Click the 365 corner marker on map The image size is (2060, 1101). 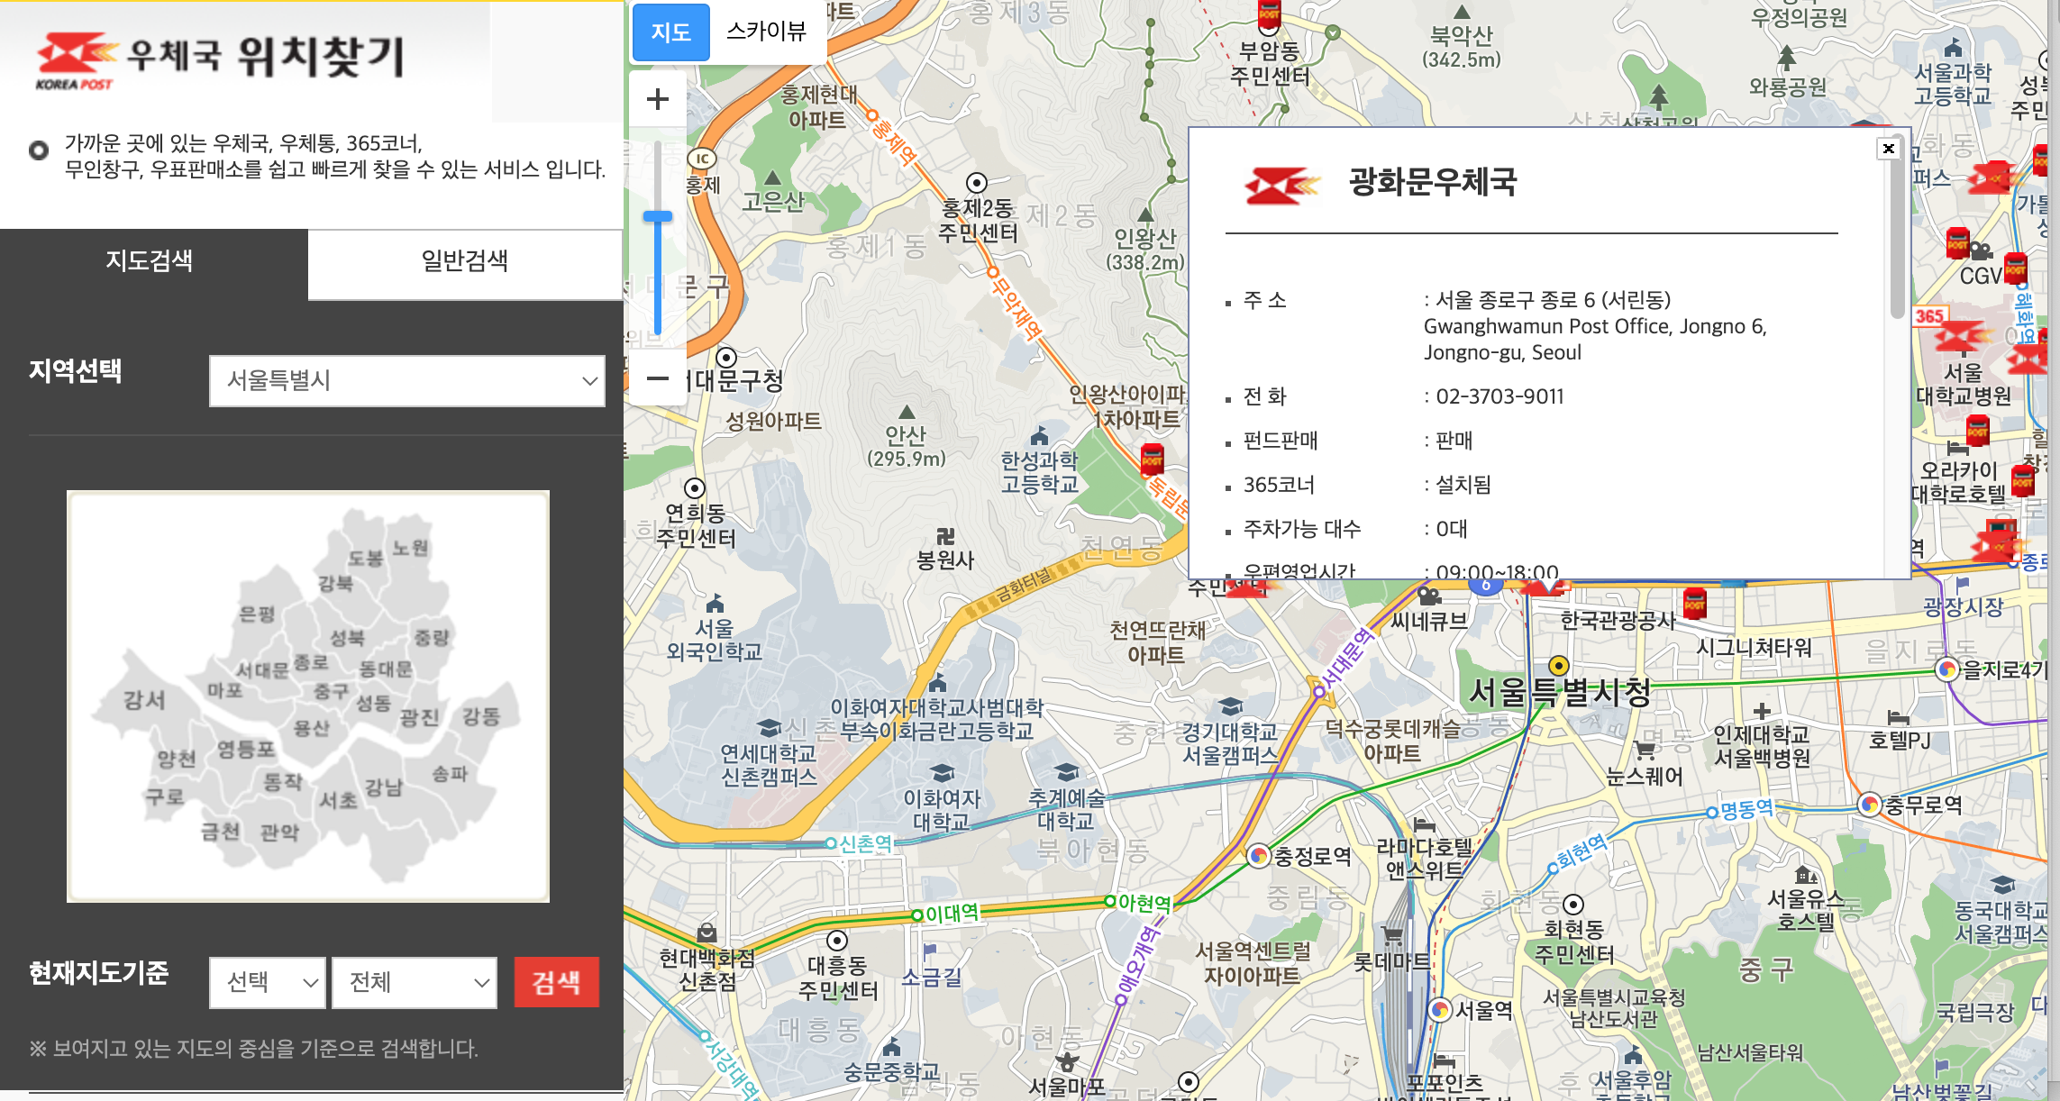pyautogui.click(x=1929, y=316)
